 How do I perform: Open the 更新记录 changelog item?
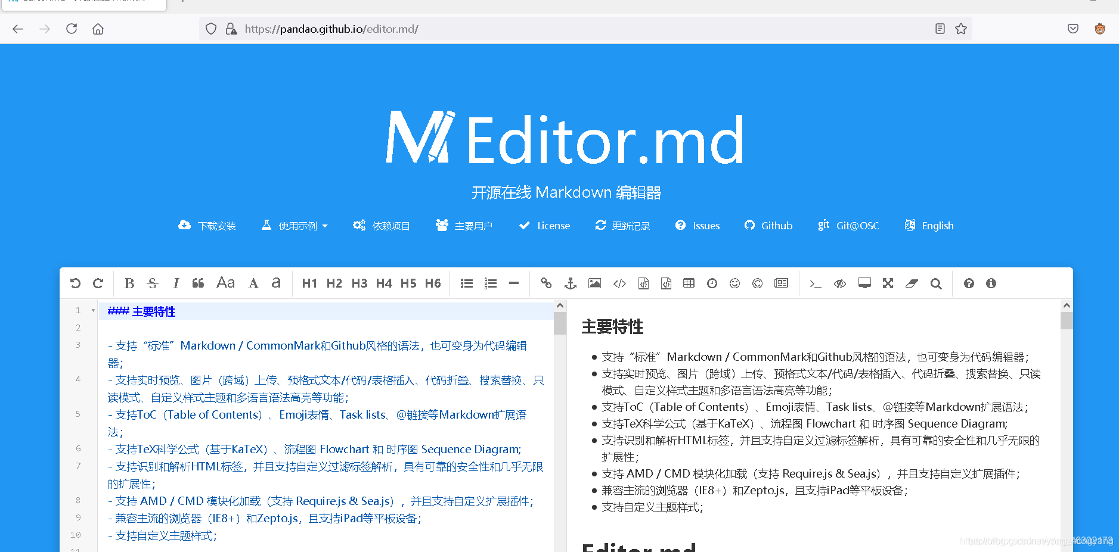(x=622, y=226)
